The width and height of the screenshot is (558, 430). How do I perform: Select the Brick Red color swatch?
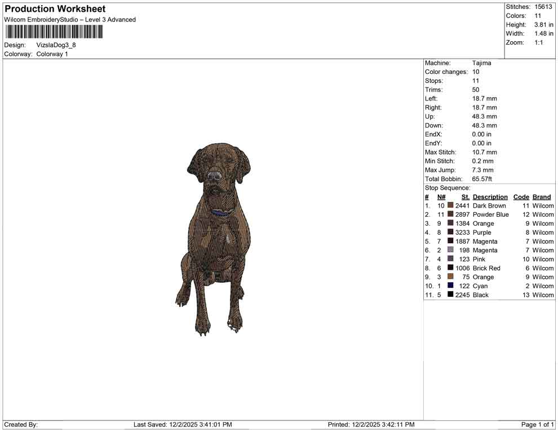450,268
